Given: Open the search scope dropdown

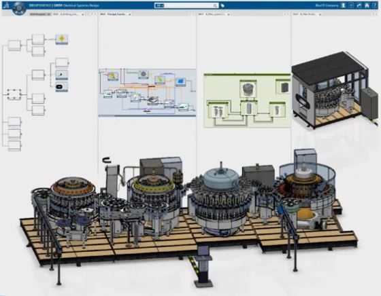Looking at the screenshot, I should point(159,5).
